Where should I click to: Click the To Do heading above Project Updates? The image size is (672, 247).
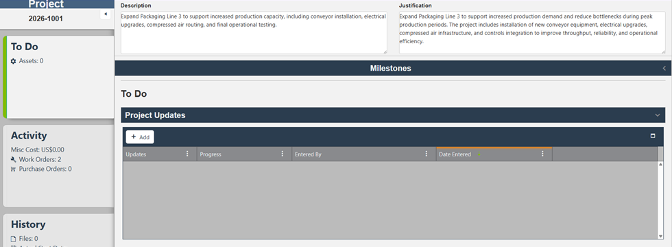click(134, 93)
